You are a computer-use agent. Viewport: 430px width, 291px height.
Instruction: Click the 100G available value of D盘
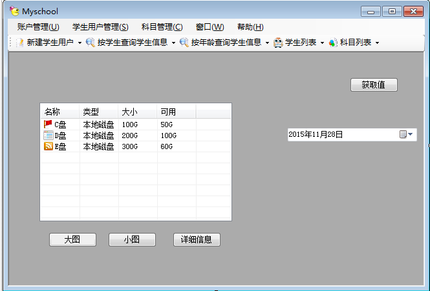point(169,135)
